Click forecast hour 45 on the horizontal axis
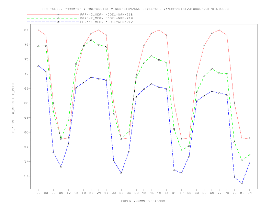The image size is (272, 210). (x=151, y=193)
